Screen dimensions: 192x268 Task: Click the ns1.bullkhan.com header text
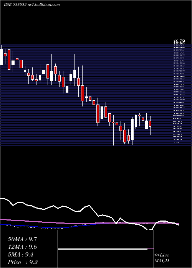43,5
